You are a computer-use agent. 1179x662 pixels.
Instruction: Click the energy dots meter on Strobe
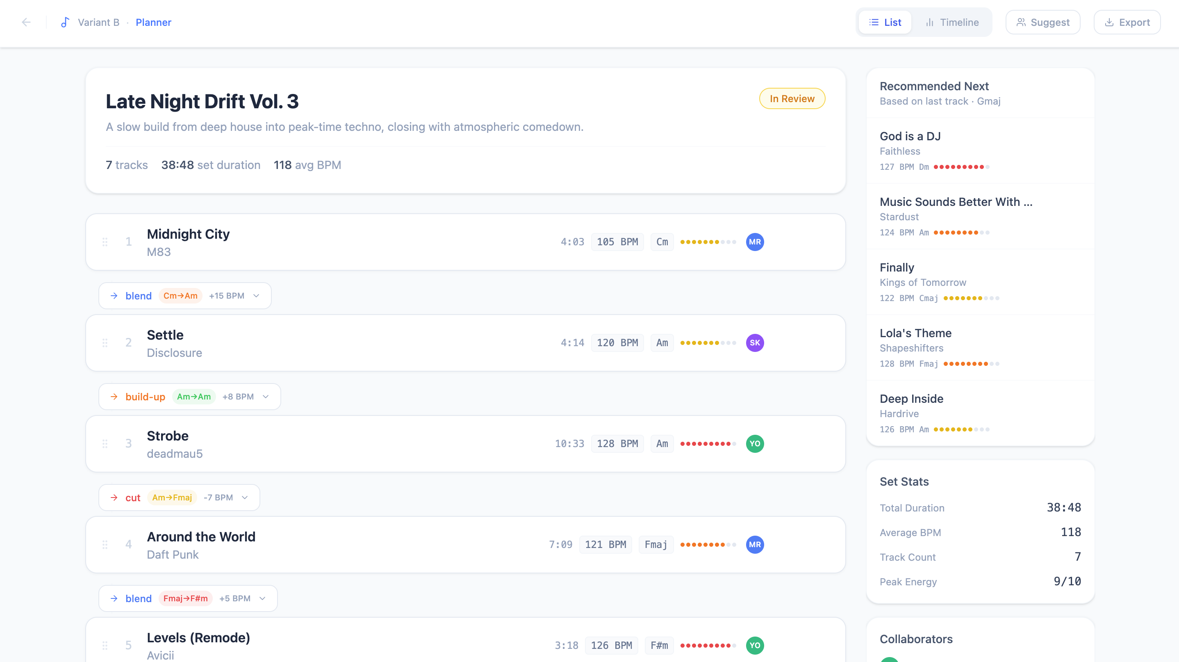[x=708, y=444]
